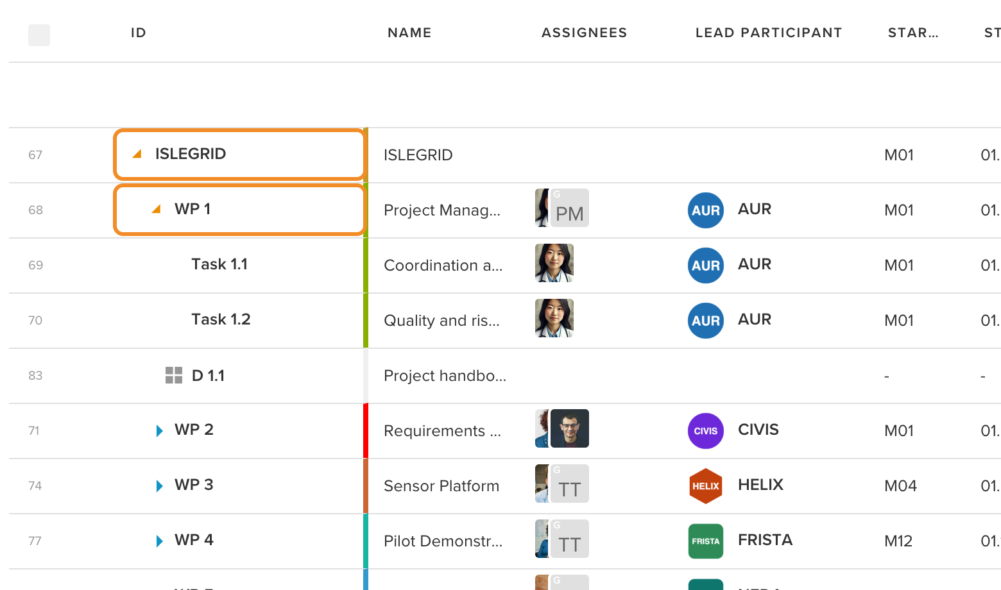Click the M12 start value for WP 4
Viewport: 1001px width, 590px height.
pyautogui.click(x=898, y=541)
